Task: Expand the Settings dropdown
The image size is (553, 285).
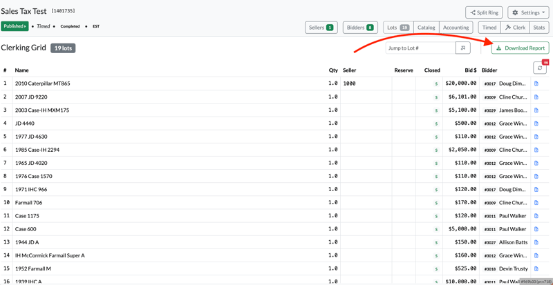Action: (528, 12)
